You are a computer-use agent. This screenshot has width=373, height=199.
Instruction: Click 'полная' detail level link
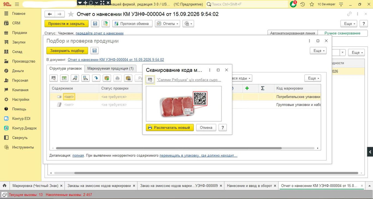tap(78, 156)
